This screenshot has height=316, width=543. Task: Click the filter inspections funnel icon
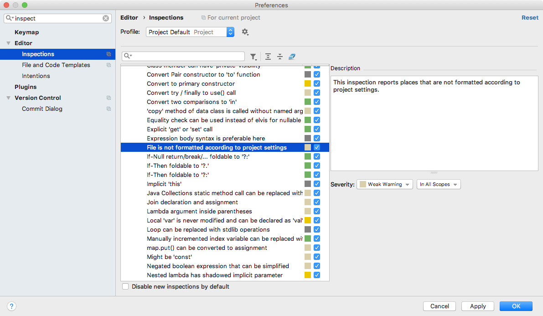[x=253, y=57]
